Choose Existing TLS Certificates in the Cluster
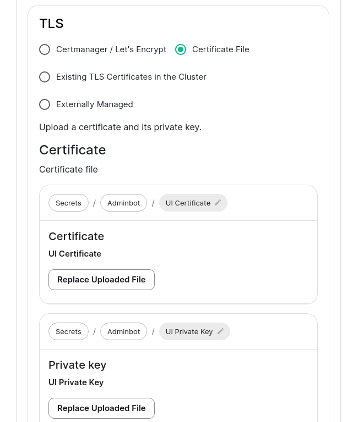This screenshot has height=422, width=353. tap(45, 77)
